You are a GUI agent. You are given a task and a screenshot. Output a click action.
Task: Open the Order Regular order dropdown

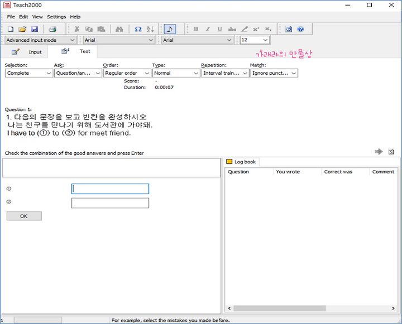[127, 73]
